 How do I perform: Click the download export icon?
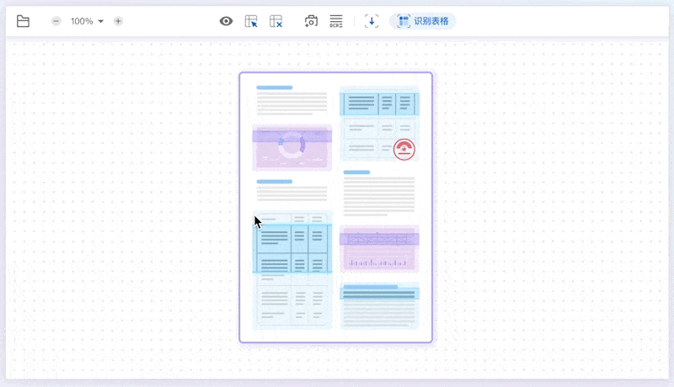[x=372, y=21]
